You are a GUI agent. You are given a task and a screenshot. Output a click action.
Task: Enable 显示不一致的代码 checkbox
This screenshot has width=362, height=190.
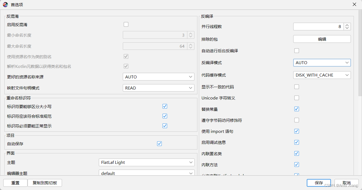[x=297, y=87]
